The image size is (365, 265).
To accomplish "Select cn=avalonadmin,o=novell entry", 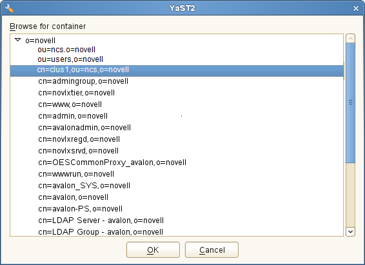I will coord(84,128).
